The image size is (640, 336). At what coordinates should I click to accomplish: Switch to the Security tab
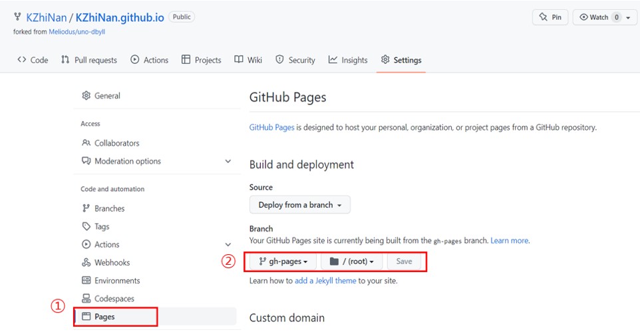pyautogui.click(x=295, y=60)
